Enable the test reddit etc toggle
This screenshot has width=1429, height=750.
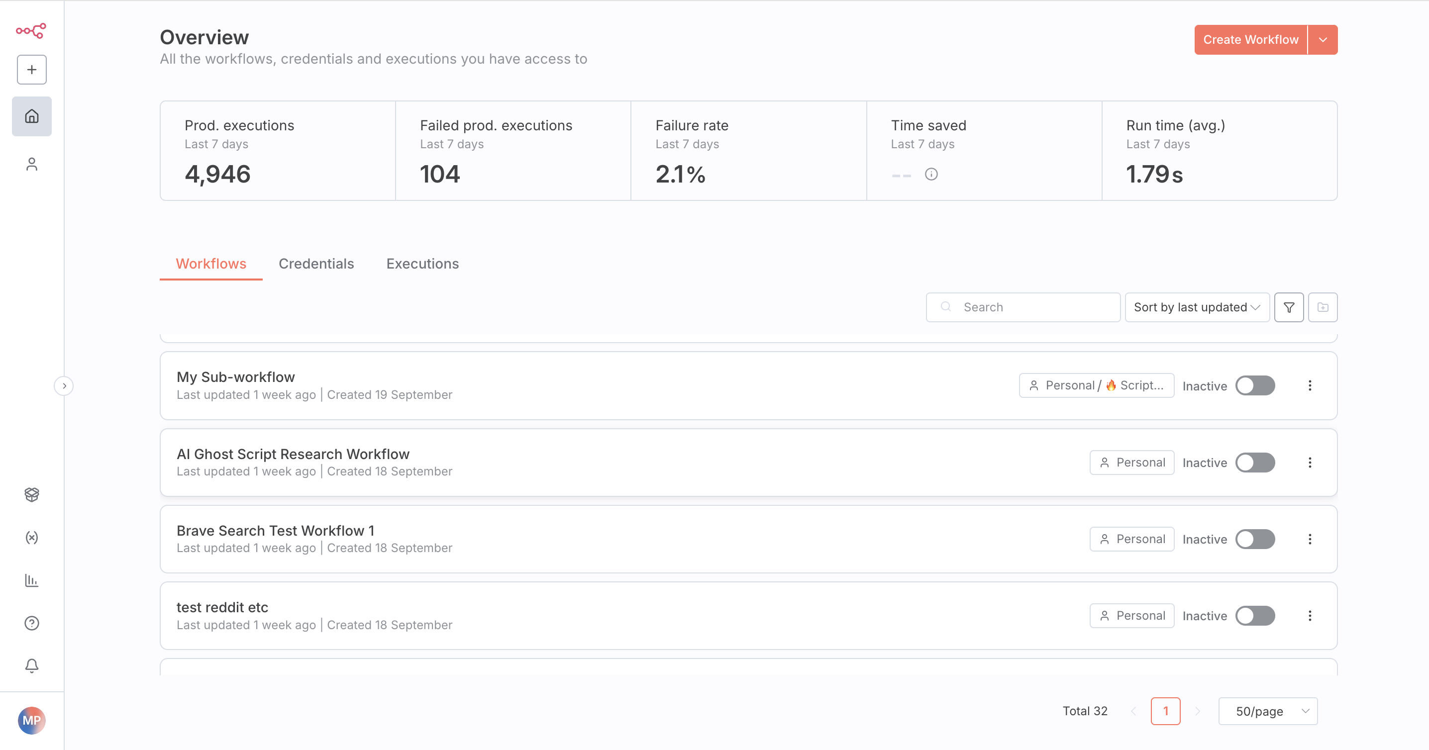pyautogui.click(x=1255, y=616)
